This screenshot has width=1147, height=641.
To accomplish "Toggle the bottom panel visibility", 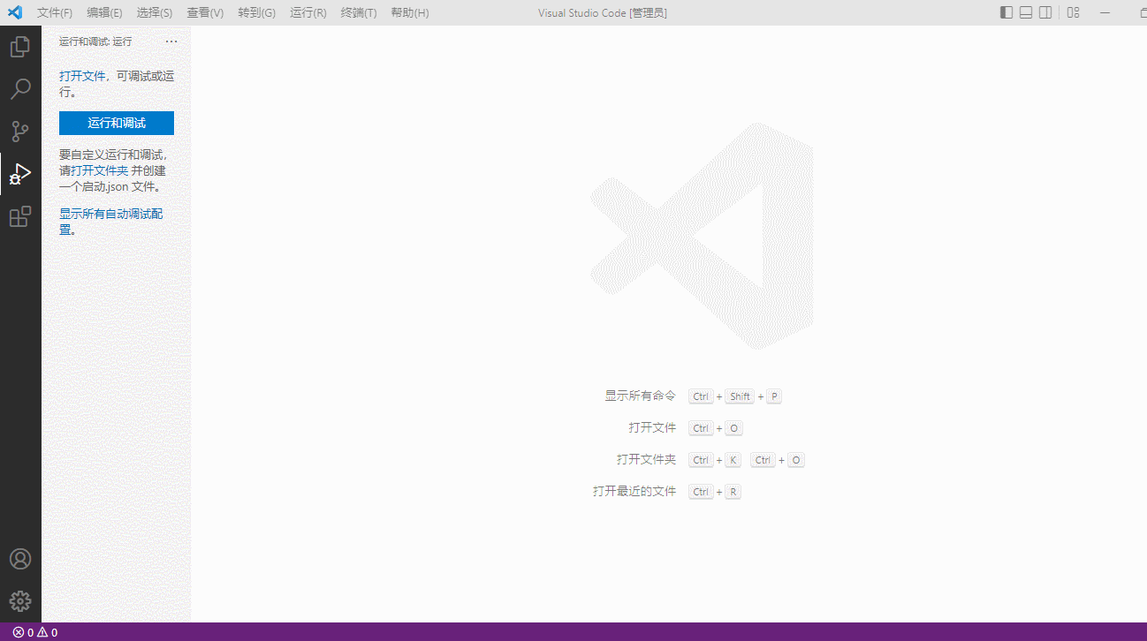I will tap(1027, 12).
